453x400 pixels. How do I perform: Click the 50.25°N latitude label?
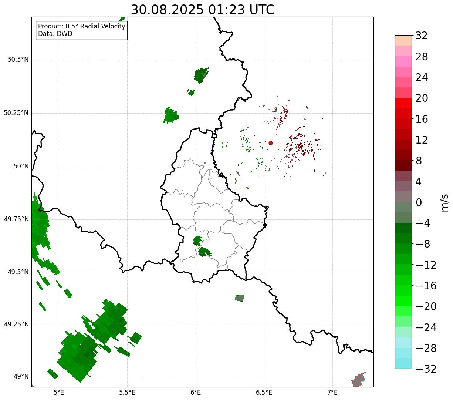coord(16,113)
